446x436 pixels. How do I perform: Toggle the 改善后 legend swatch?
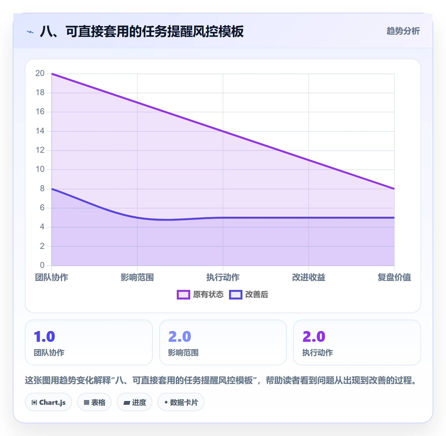click(235, 295)
